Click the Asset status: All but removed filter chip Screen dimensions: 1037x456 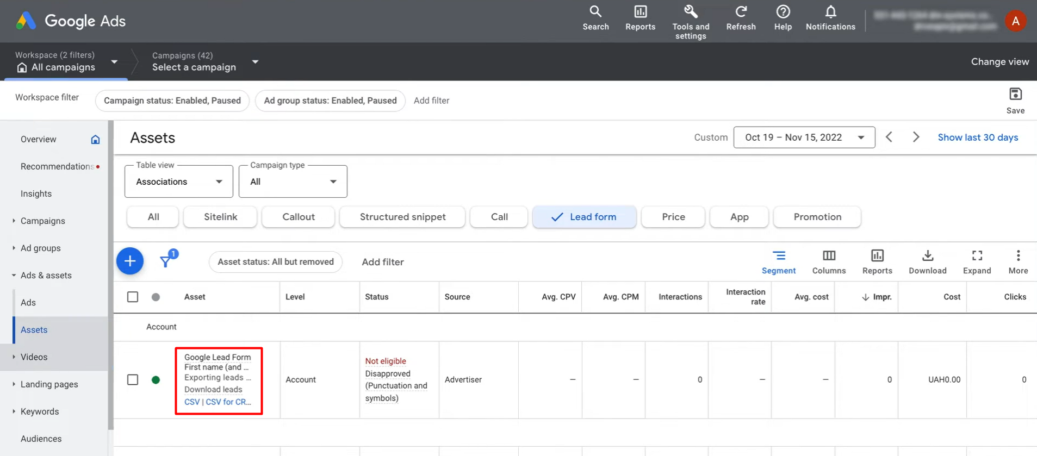(x=275, y=262)
